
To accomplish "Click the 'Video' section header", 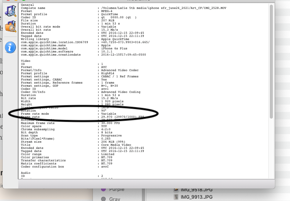I will click(x=26, y=61).
